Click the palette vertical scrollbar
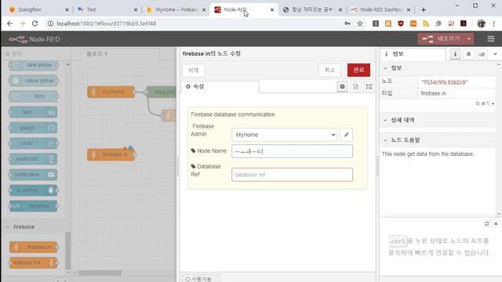502x282 pixels. [68, 251]
